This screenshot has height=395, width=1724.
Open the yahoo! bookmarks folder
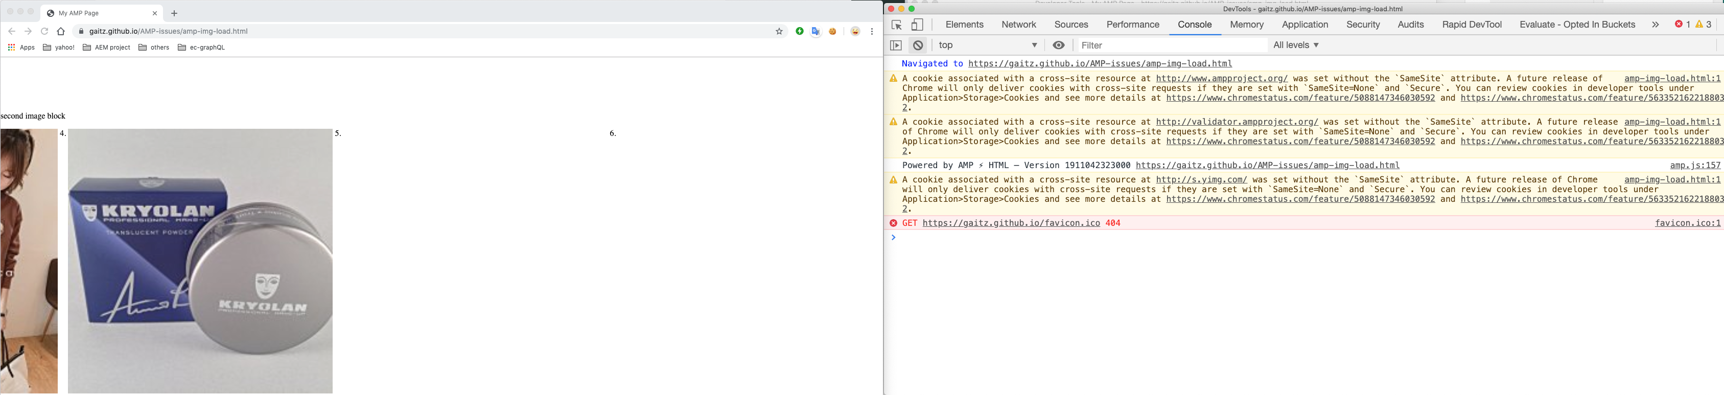(59, 48)
